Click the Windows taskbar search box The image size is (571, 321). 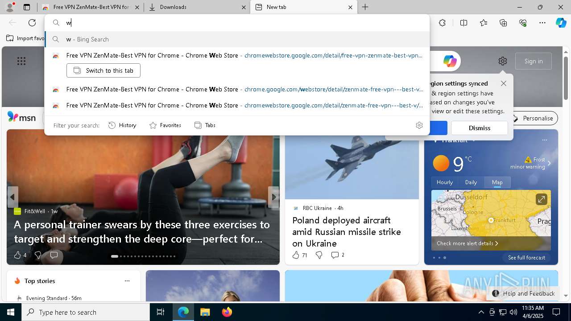(86, 312)
